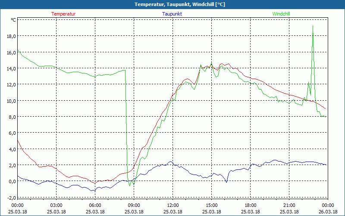Click the green Windchill legend label

click(281, 14)
